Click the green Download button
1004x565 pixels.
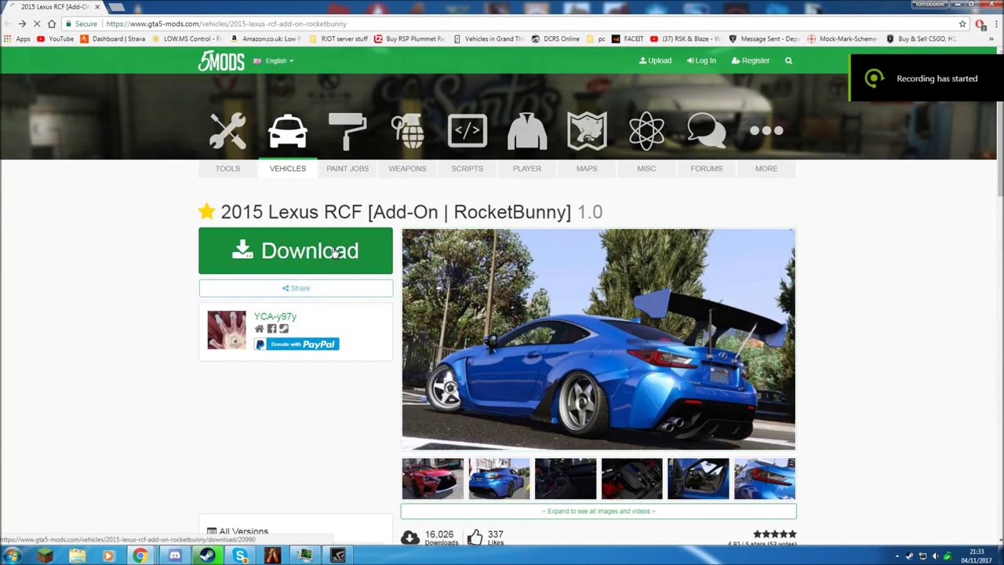(296, 250)
